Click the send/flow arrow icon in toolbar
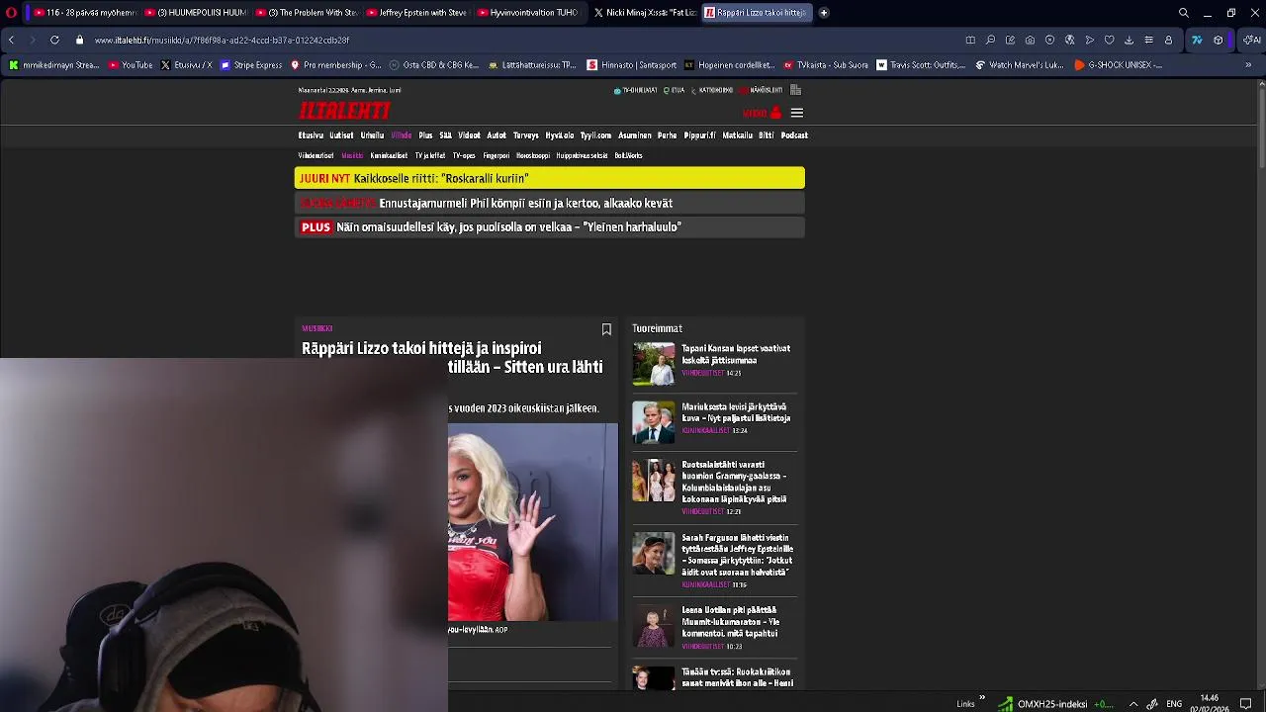Image resolution: width=1266 pixels, height=712 pixels. click(x=1089, y=40)
